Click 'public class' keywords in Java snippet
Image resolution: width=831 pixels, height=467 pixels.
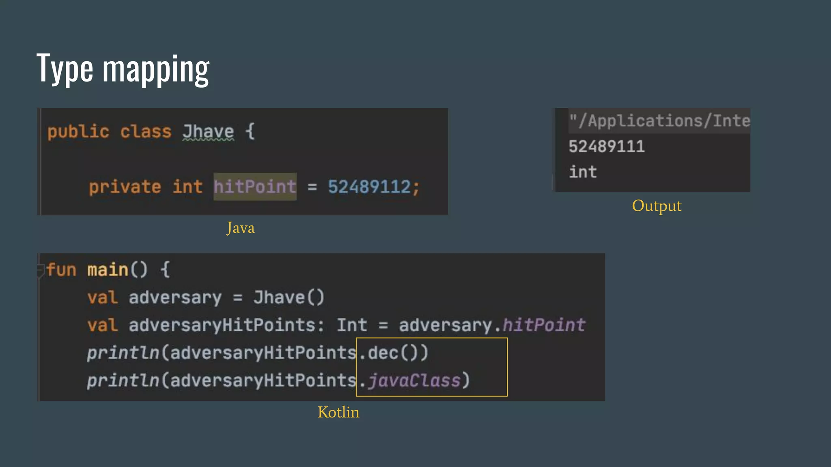pos(109,132)
